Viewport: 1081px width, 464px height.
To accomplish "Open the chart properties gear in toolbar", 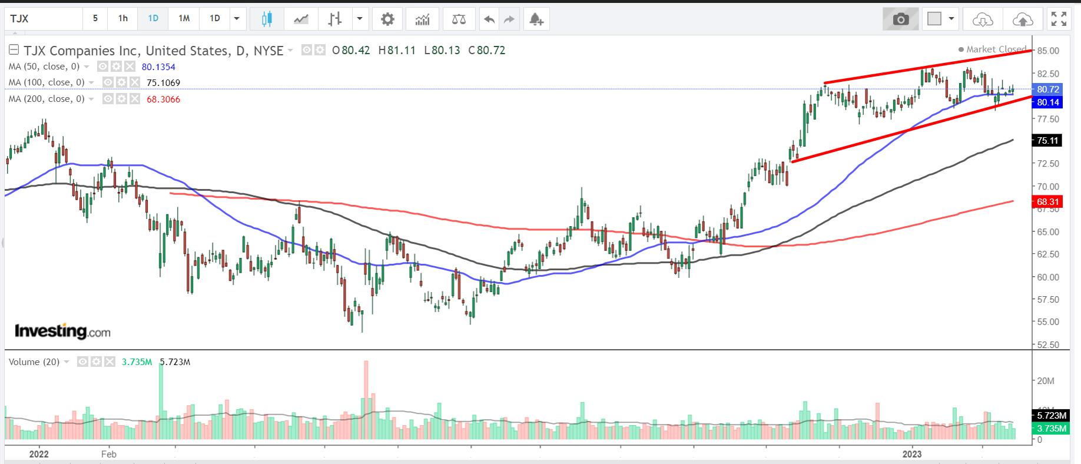I will 387,19.
